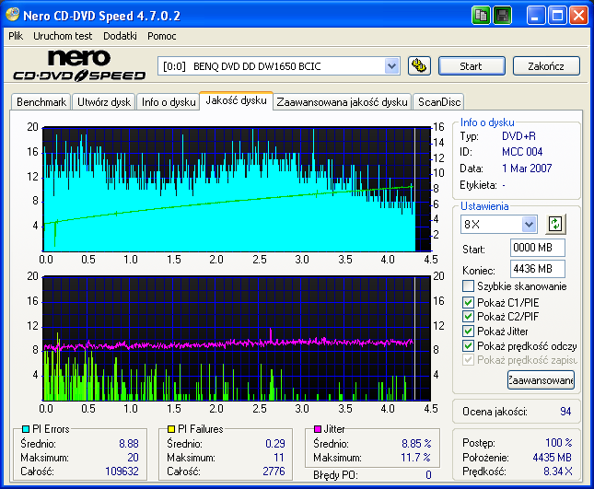This screenshot has width=594, height=489.
Task: Maximize the Nero CD-DVD Speed window
Action: (558, 16)
